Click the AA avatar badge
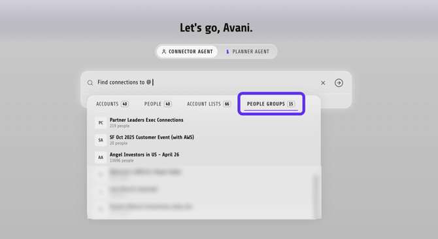The width and height of the screenshot is (438, 239). click(x=101, y=158)
